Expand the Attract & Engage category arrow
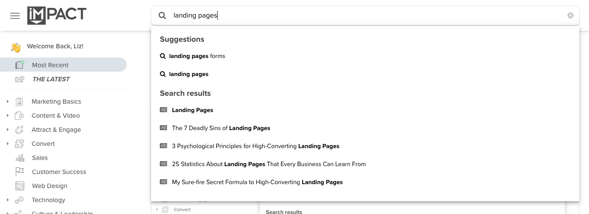 (7, 130)
